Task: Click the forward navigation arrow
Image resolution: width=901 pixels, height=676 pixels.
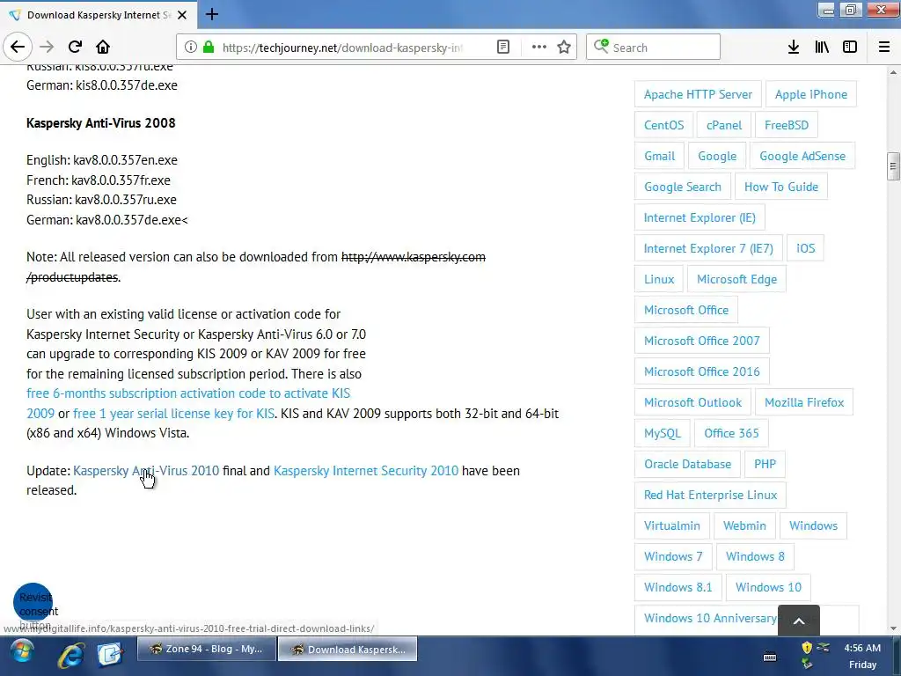Action: coord(47,47)
